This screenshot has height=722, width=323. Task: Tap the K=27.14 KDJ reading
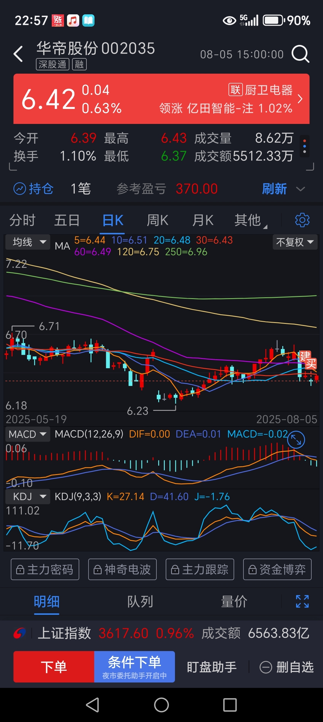coord(125,497)
